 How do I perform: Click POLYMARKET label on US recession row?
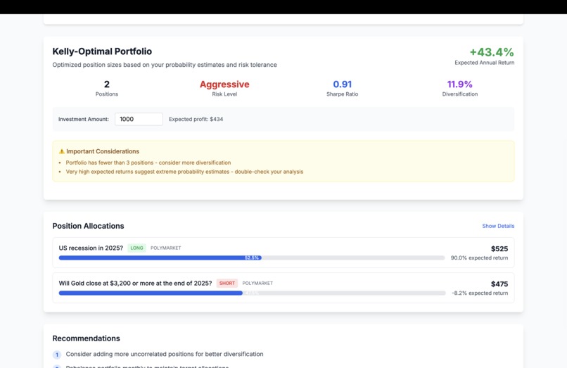[165, 248]
